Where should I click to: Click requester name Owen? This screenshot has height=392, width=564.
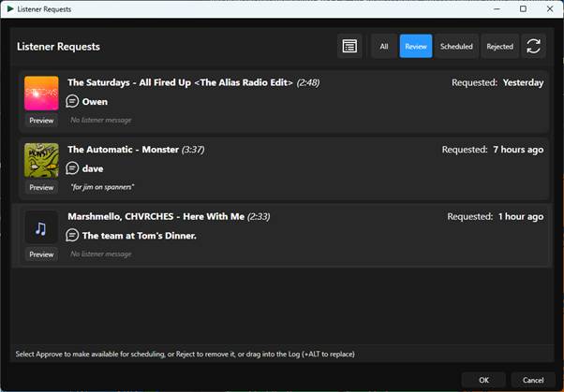coord(95,102)
